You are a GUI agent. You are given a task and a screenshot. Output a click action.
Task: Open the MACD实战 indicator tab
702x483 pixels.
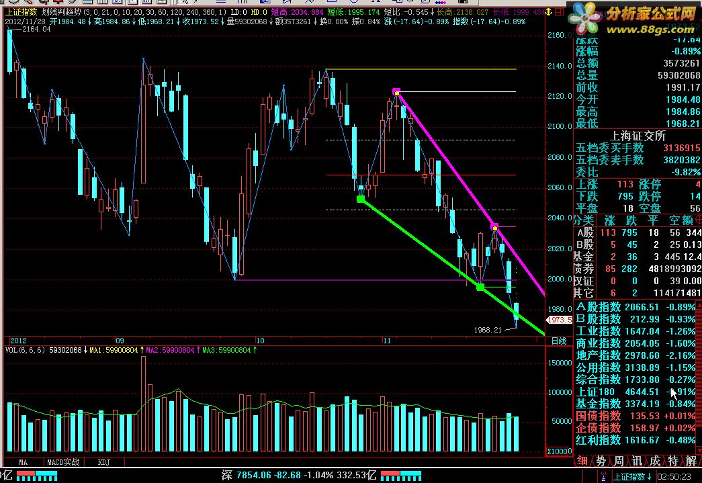63,462
